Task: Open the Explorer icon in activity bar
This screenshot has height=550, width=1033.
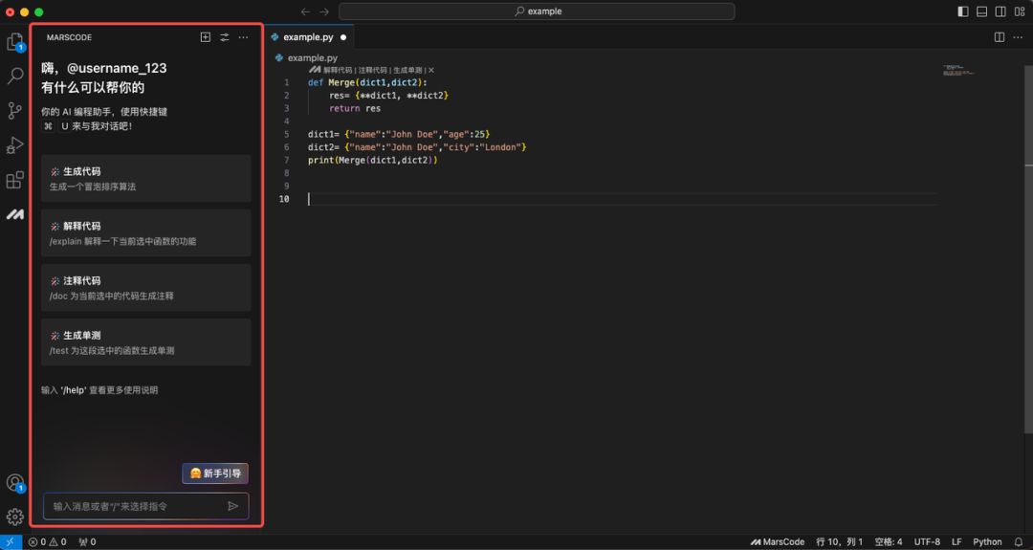Action: point(15,42)
